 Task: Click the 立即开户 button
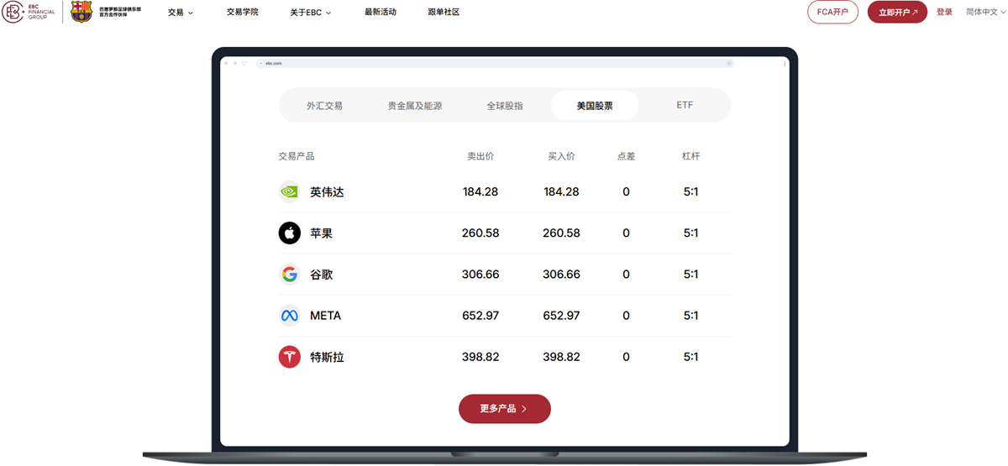[x=897, y=13]
